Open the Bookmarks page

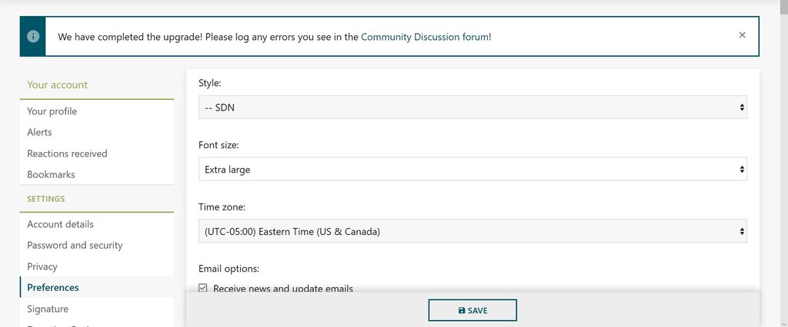[52, 174]
